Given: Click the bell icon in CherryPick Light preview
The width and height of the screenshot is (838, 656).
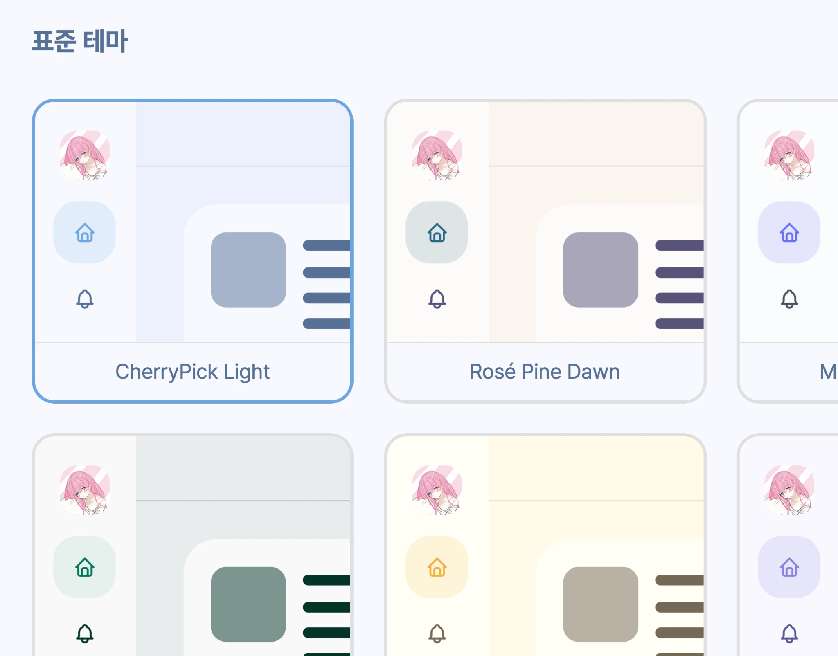Looking at the screenshot, I should (x=85, y=299).
